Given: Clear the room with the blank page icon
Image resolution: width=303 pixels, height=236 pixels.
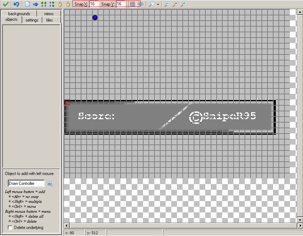Looking at the screenshot, I should pyautogui.click(x=28, y=4).
